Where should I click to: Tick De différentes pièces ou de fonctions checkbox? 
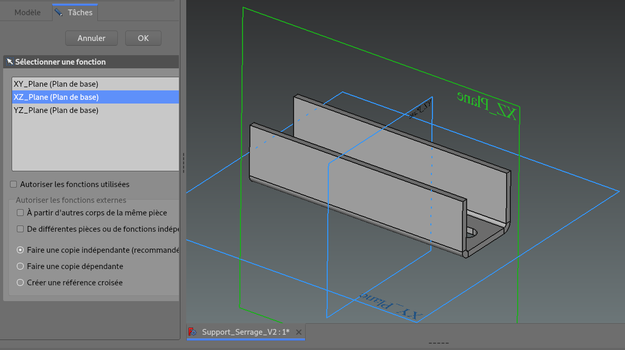tap(21, 229)
